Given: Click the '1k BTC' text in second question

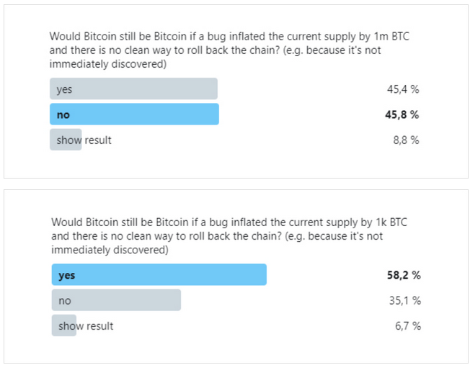Looking at the screenshot, I should [391, 222].
